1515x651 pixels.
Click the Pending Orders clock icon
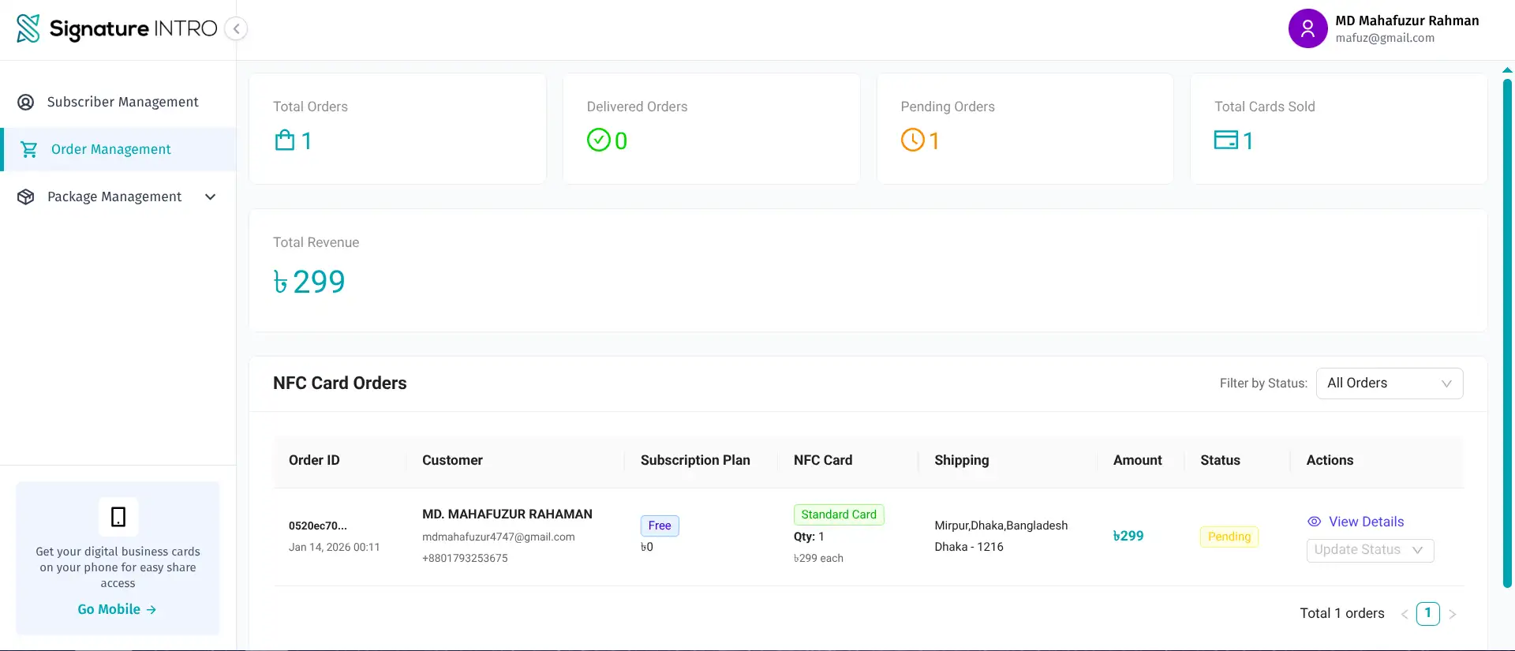point(912,140)
